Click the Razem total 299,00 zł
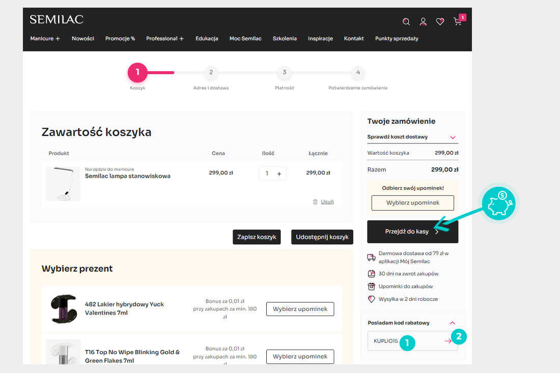Image resolution: width=560 pixels, height=373 pixels. [x=444, y=169]
